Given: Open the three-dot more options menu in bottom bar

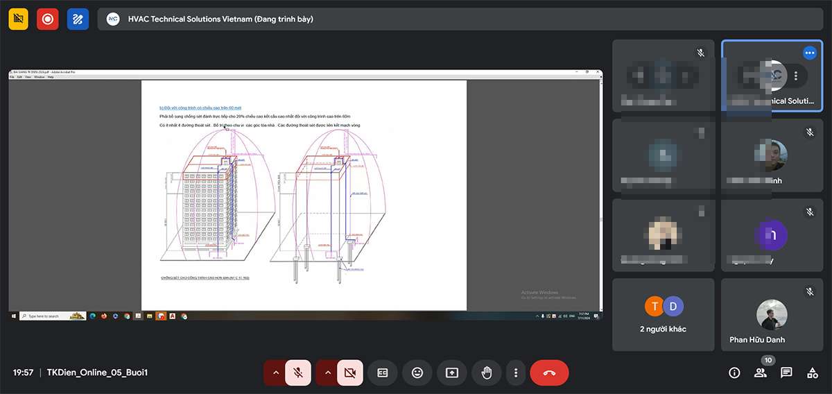Looking at the screenshot, I should (516, 372).
